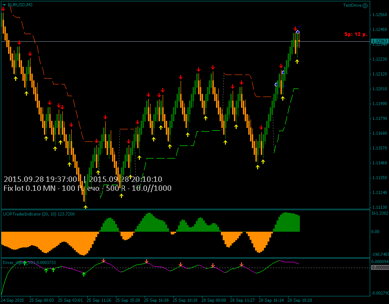
Task: Click price scale value 1.11130
Action: (x=380, y=207)
